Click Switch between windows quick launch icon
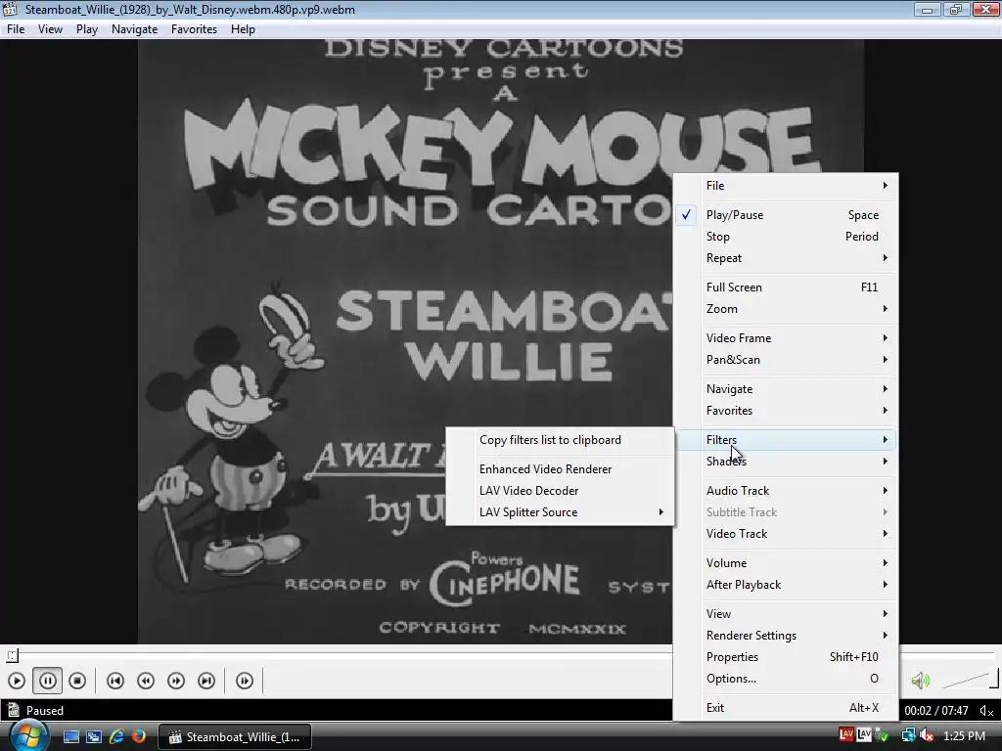 (94, 737)
